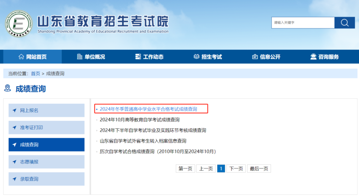Click the icon beside 工作动态
The image size is (359, 196).
(x=138, y=57)
